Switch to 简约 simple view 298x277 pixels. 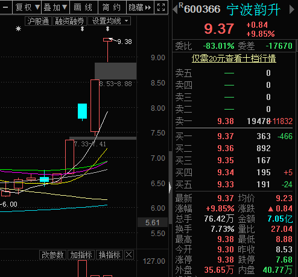point(112,7)
